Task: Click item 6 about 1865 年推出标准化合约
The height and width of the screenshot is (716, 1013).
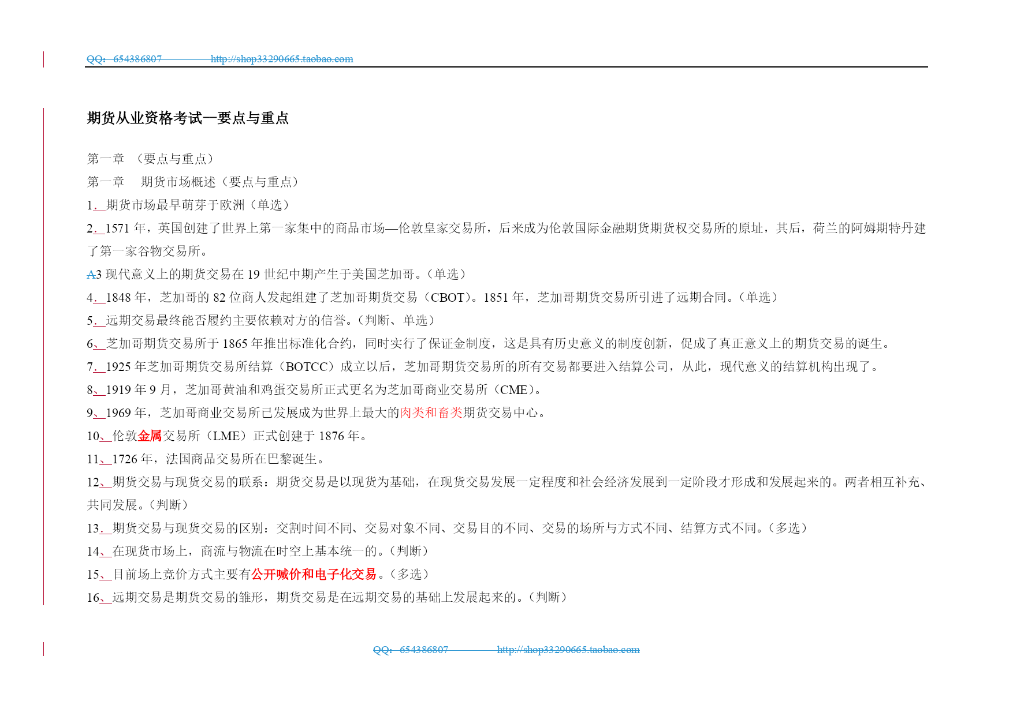Action: 490,343
